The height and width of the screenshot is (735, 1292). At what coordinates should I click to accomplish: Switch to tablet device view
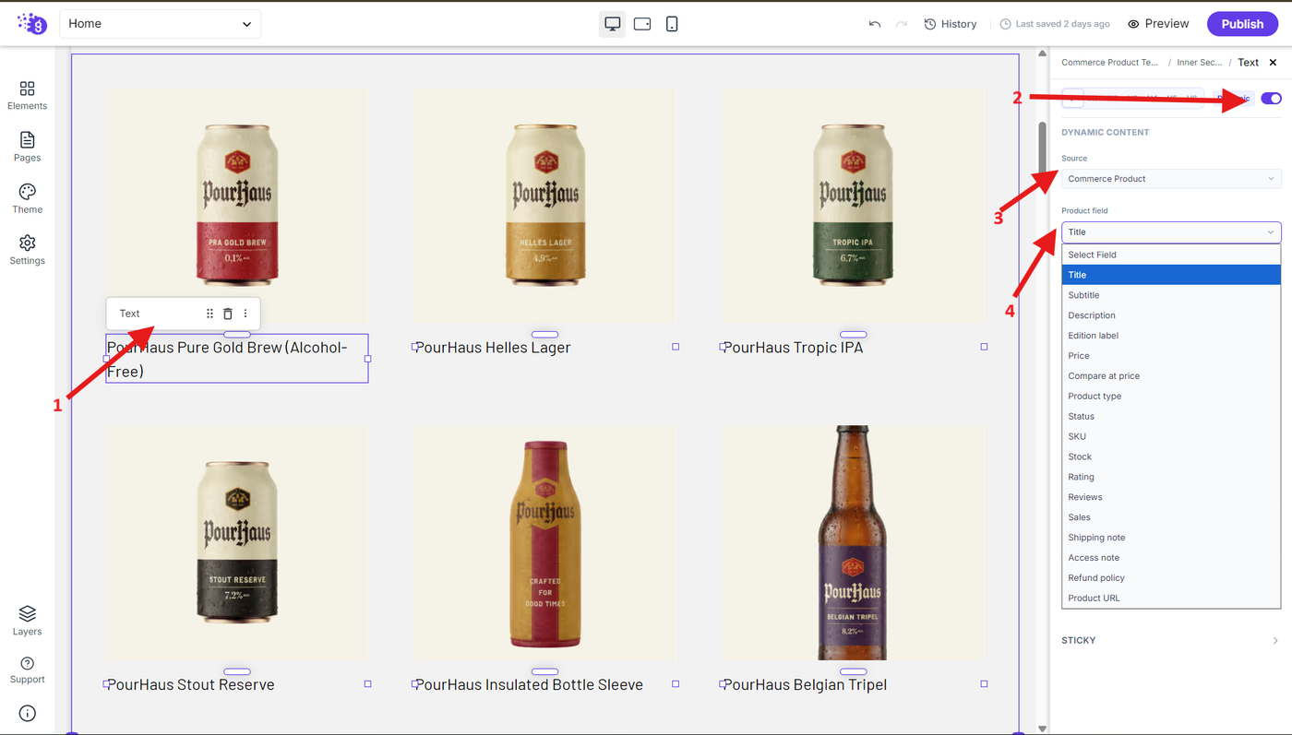point(642,24)
